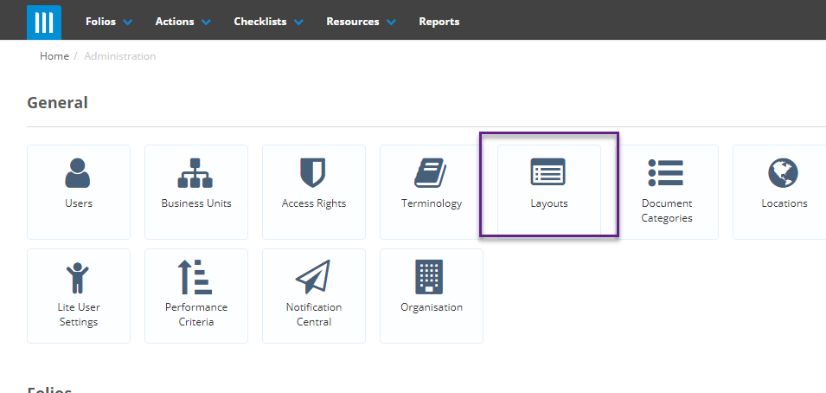Click the Organisation label text
The image size is (826, 393).
click(432, 307)
